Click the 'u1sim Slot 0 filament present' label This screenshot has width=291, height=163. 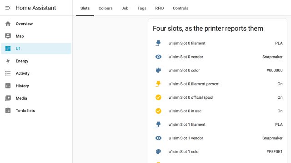pyautogui.click(x=194, y=84)
